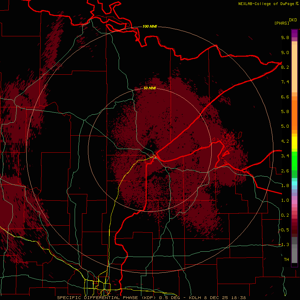Pick the yellow band of the color scale
Screen dimensions: 300x300
[x=294, y=143]
